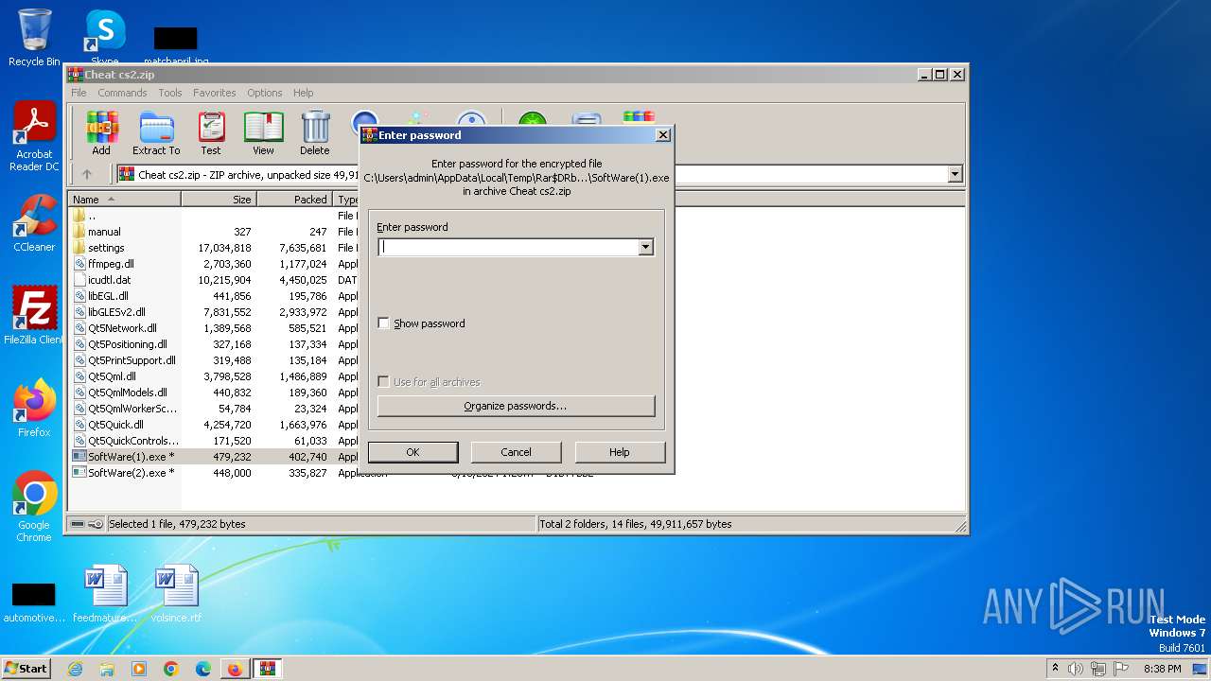Open the Tools menu
Image resolution: width=1211 pixels, height=681 pixels.
click(x=170, y=93)
